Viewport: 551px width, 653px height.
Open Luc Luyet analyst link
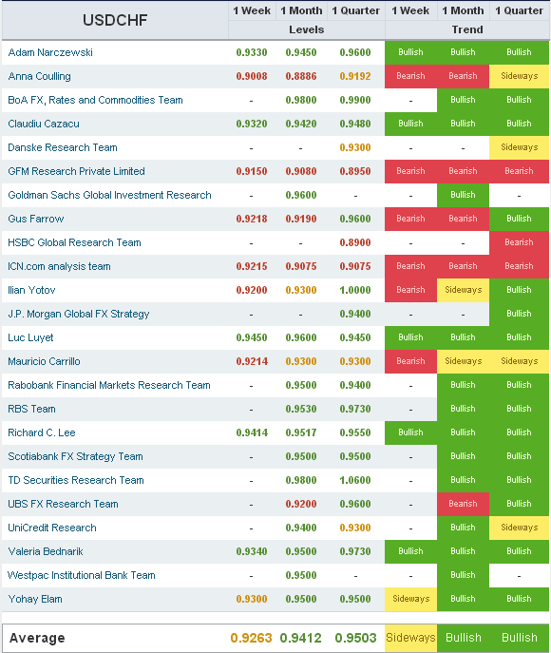click(x=30, y=337)
